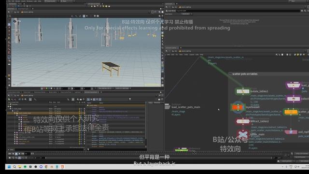Select the layerbreak4 node
This screenshot has height=174, width=309.
(238, 107)
